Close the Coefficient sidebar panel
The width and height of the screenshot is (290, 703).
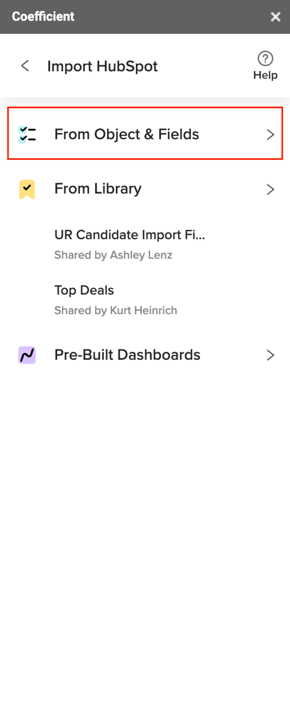click(275, 17)
